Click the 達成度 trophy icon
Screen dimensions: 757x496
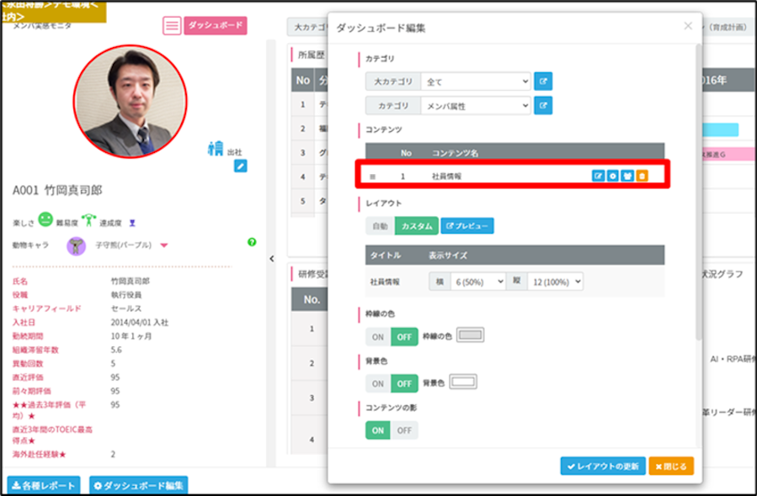pos(132,223)
